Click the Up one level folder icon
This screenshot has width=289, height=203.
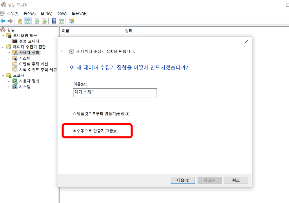pyautogui.click(x=20, y=21)
